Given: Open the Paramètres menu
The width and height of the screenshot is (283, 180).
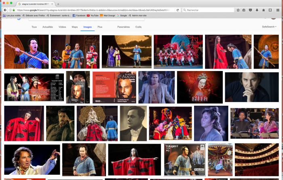Looking at the screenshot, I should [123, 27].
